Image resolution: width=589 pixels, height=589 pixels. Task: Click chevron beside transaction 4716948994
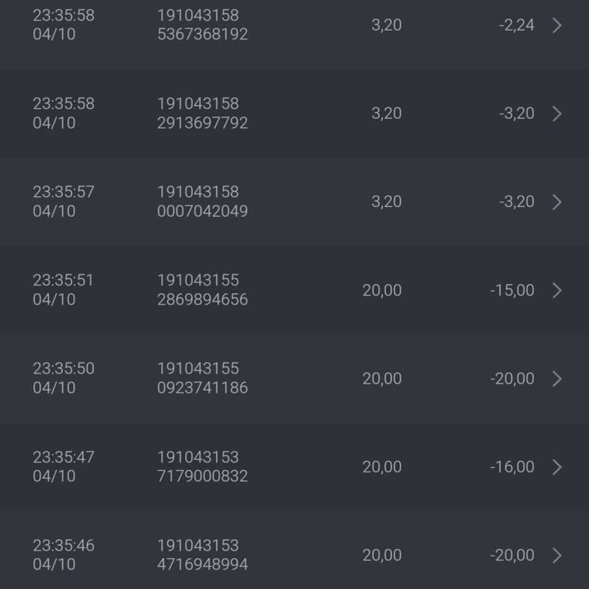click(558, 555)
